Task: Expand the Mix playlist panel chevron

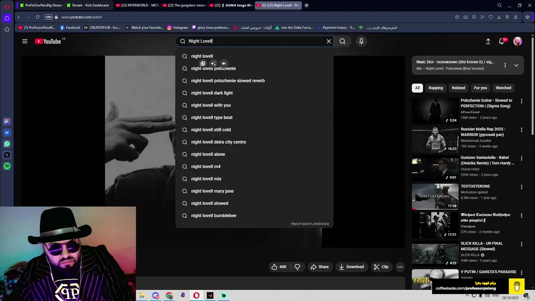Action: pyautogui.click(x=516, y=65)
